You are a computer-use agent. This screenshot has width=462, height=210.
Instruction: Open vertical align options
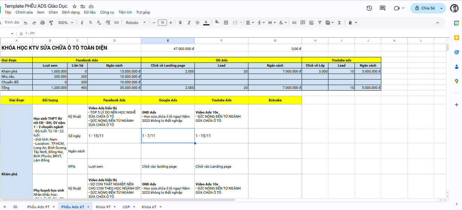coord(261,23)
